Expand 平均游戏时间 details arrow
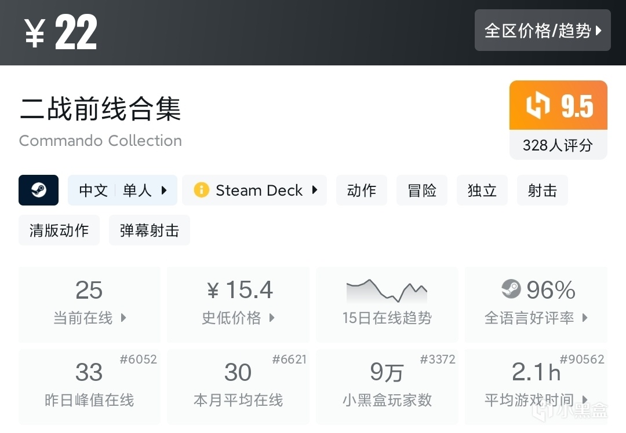This screenshot has height=433, width=626. pos(585,400)
